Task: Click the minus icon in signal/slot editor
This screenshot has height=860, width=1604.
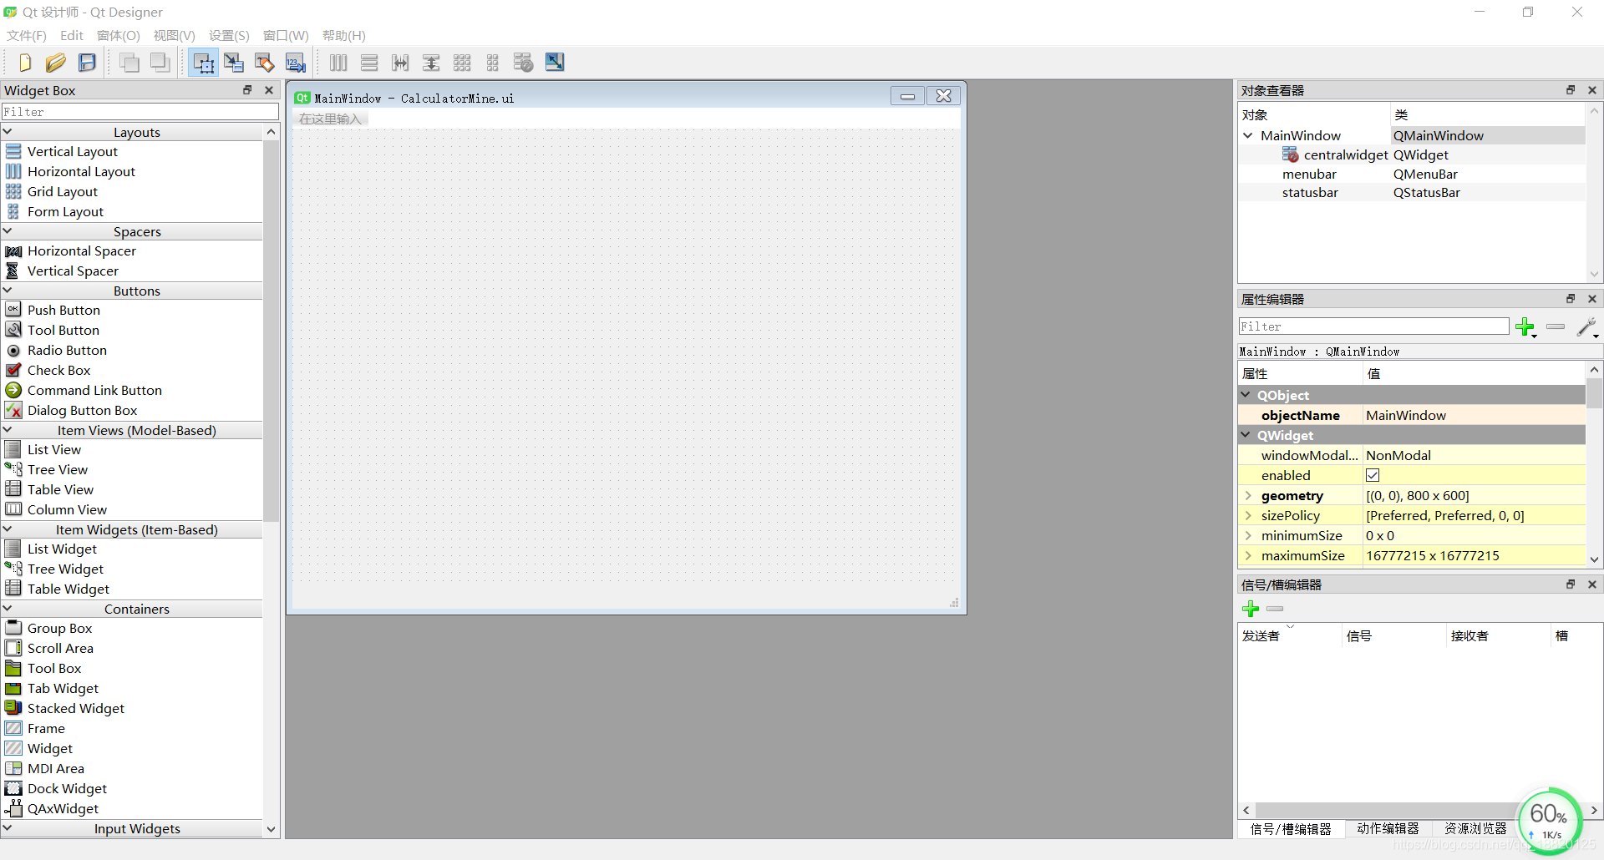Action: point(1275,609)
